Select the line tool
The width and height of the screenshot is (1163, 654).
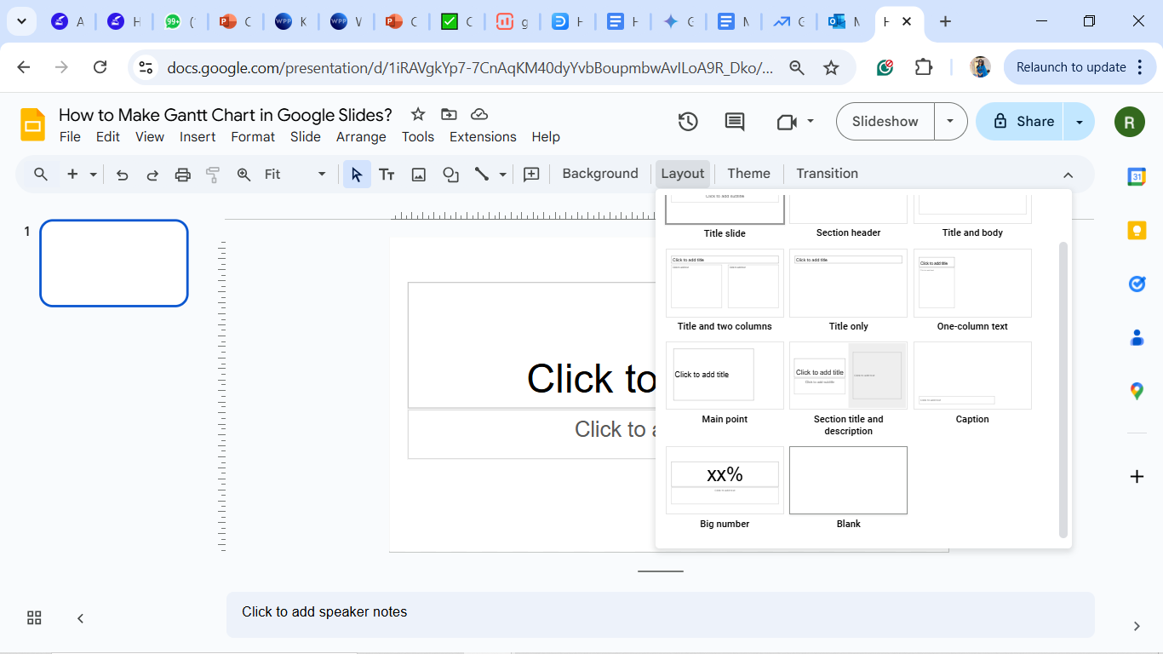pos(482,175)
